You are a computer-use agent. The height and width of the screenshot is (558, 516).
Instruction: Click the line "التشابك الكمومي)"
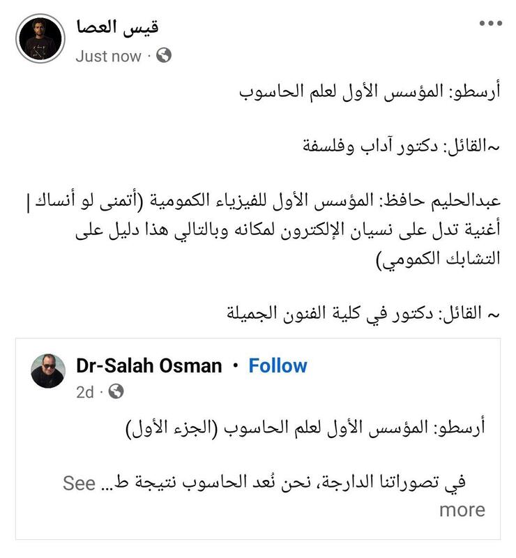click(x=433, y=259)
